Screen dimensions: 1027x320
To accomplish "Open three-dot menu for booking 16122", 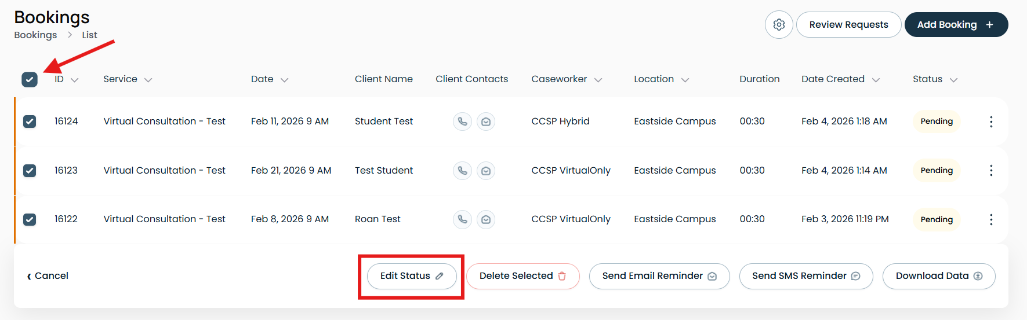I will (991, 219).
